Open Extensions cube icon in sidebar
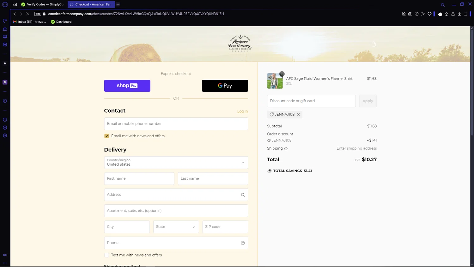474x267 pixels. tap(5, 127)
